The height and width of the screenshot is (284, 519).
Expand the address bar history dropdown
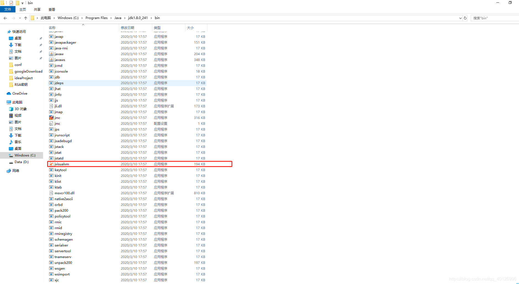point(460,18)
